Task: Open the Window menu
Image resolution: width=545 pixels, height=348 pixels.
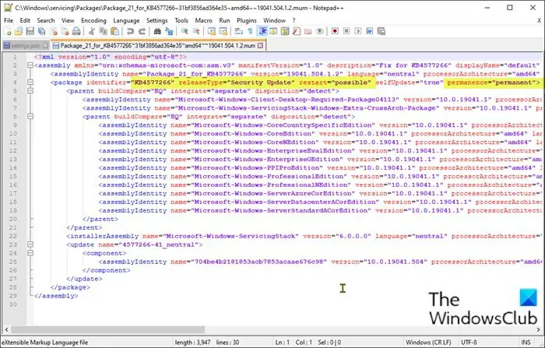Action: tap(274, 20)
